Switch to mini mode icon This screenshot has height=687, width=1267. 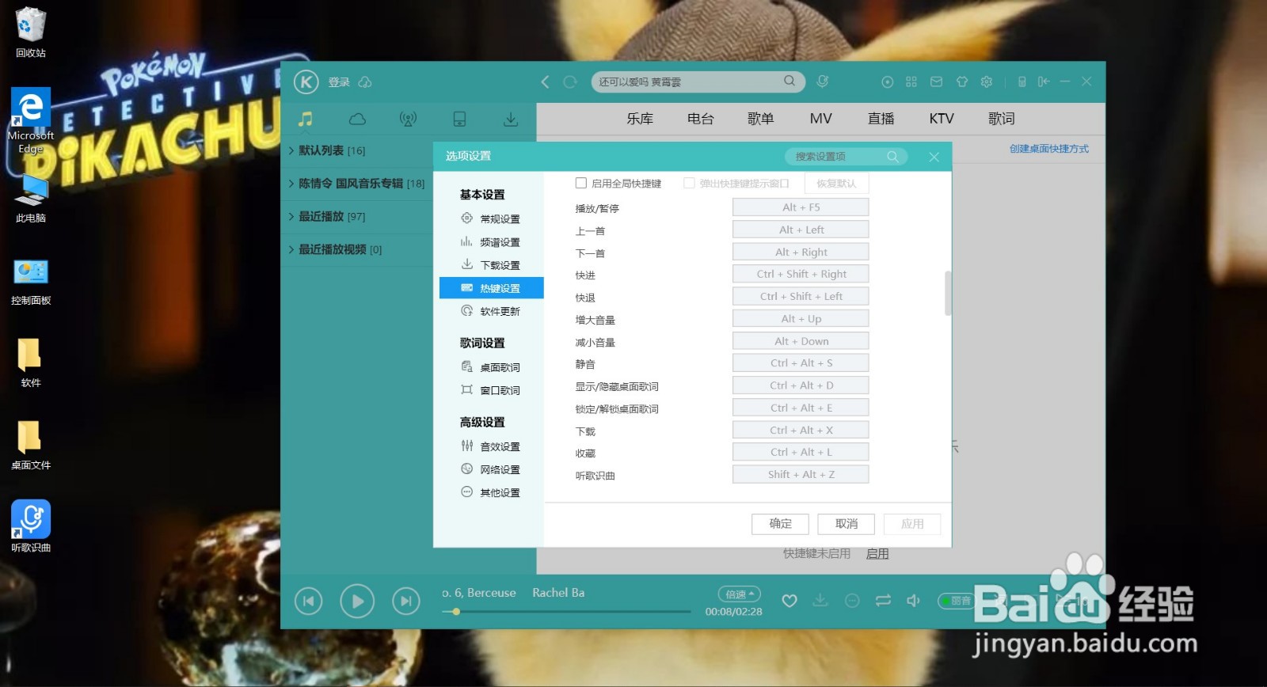(x=1044, y=82)
